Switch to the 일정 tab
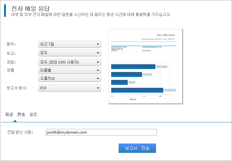Screen dimensions: 232x161 [x=33, y=115]
